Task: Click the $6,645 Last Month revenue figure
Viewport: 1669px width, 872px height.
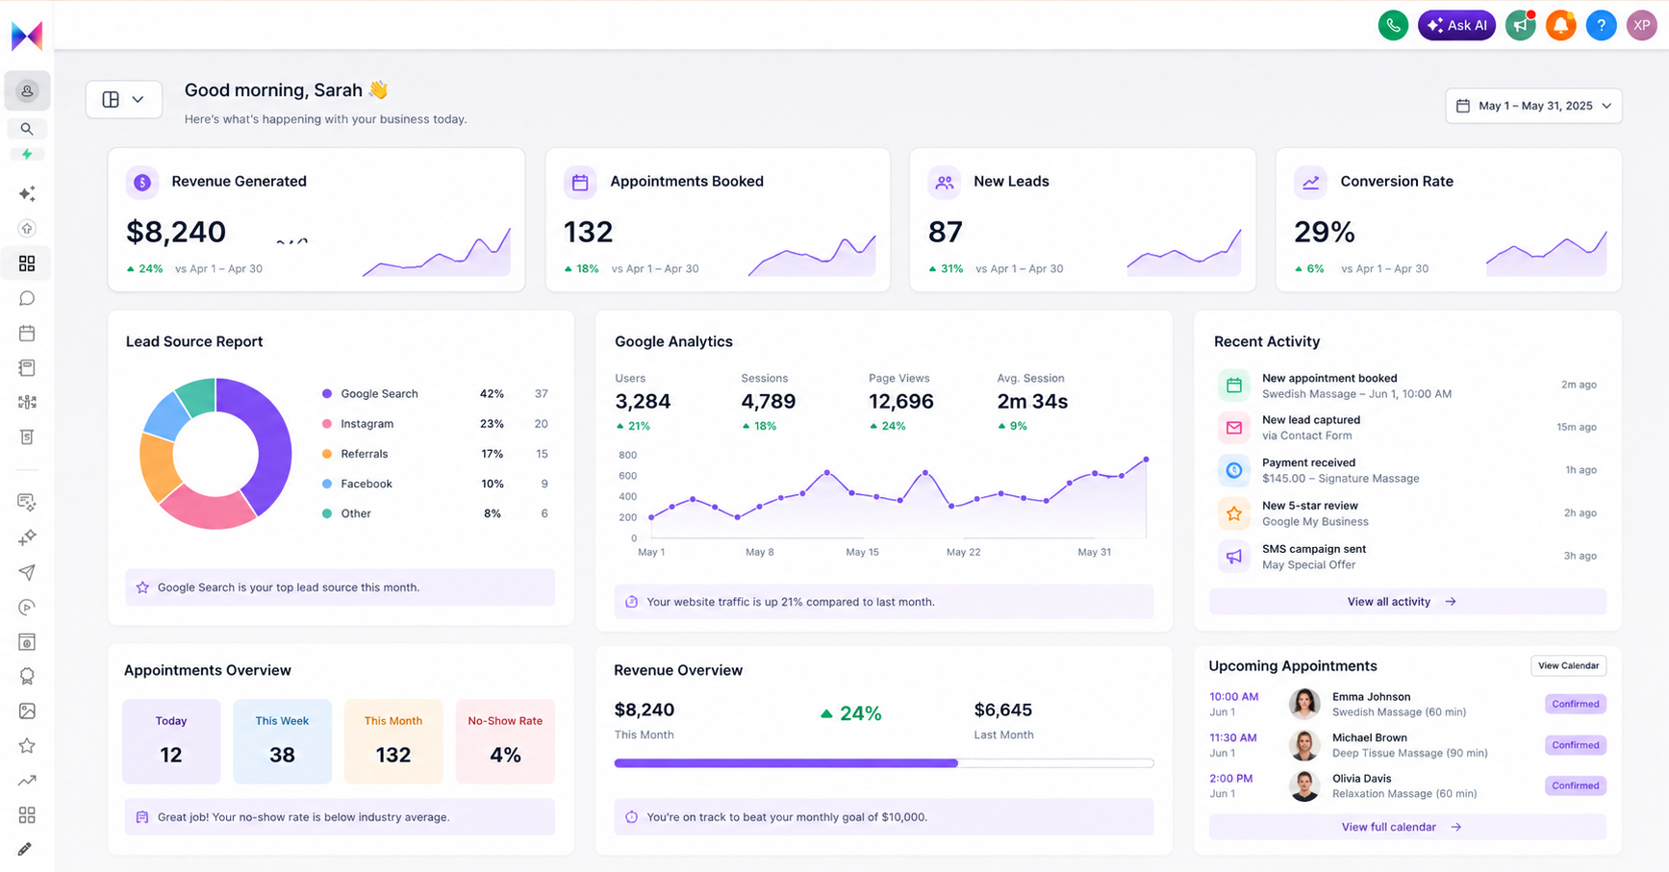Action: click(x=1003, y=710)
